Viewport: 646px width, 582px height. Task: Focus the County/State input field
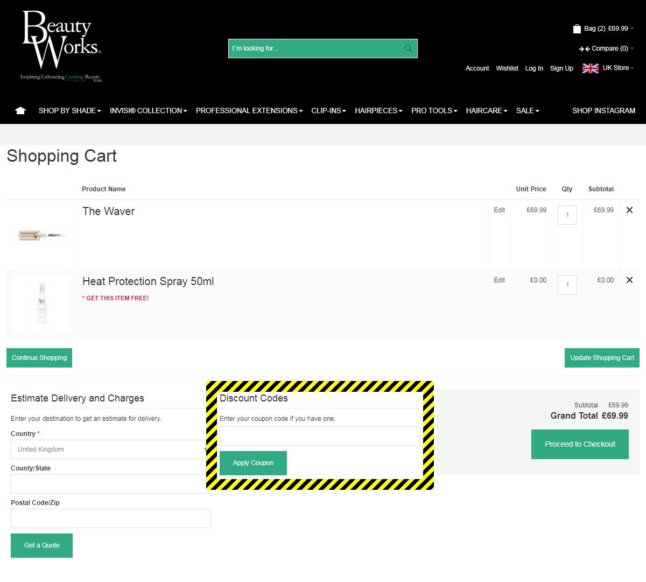[111, 484]
